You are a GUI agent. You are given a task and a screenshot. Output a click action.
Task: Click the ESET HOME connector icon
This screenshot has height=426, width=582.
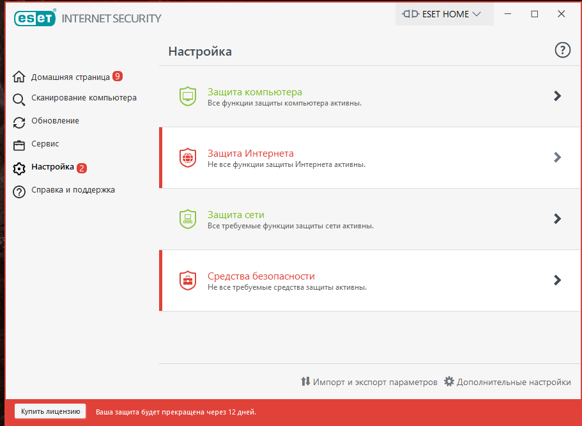411,14
